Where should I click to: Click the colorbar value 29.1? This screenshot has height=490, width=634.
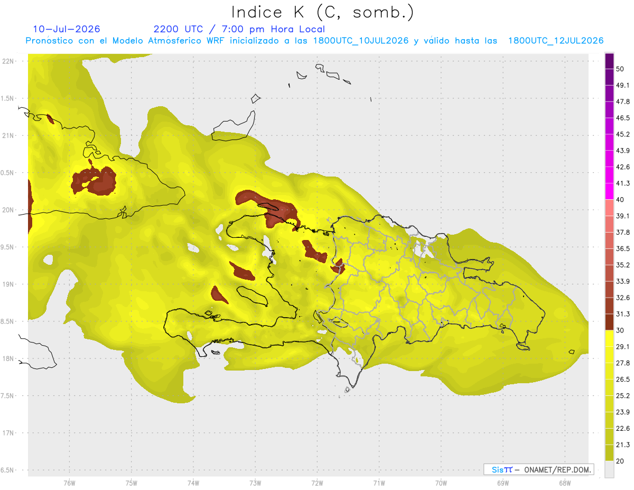(x=623, y=346)
